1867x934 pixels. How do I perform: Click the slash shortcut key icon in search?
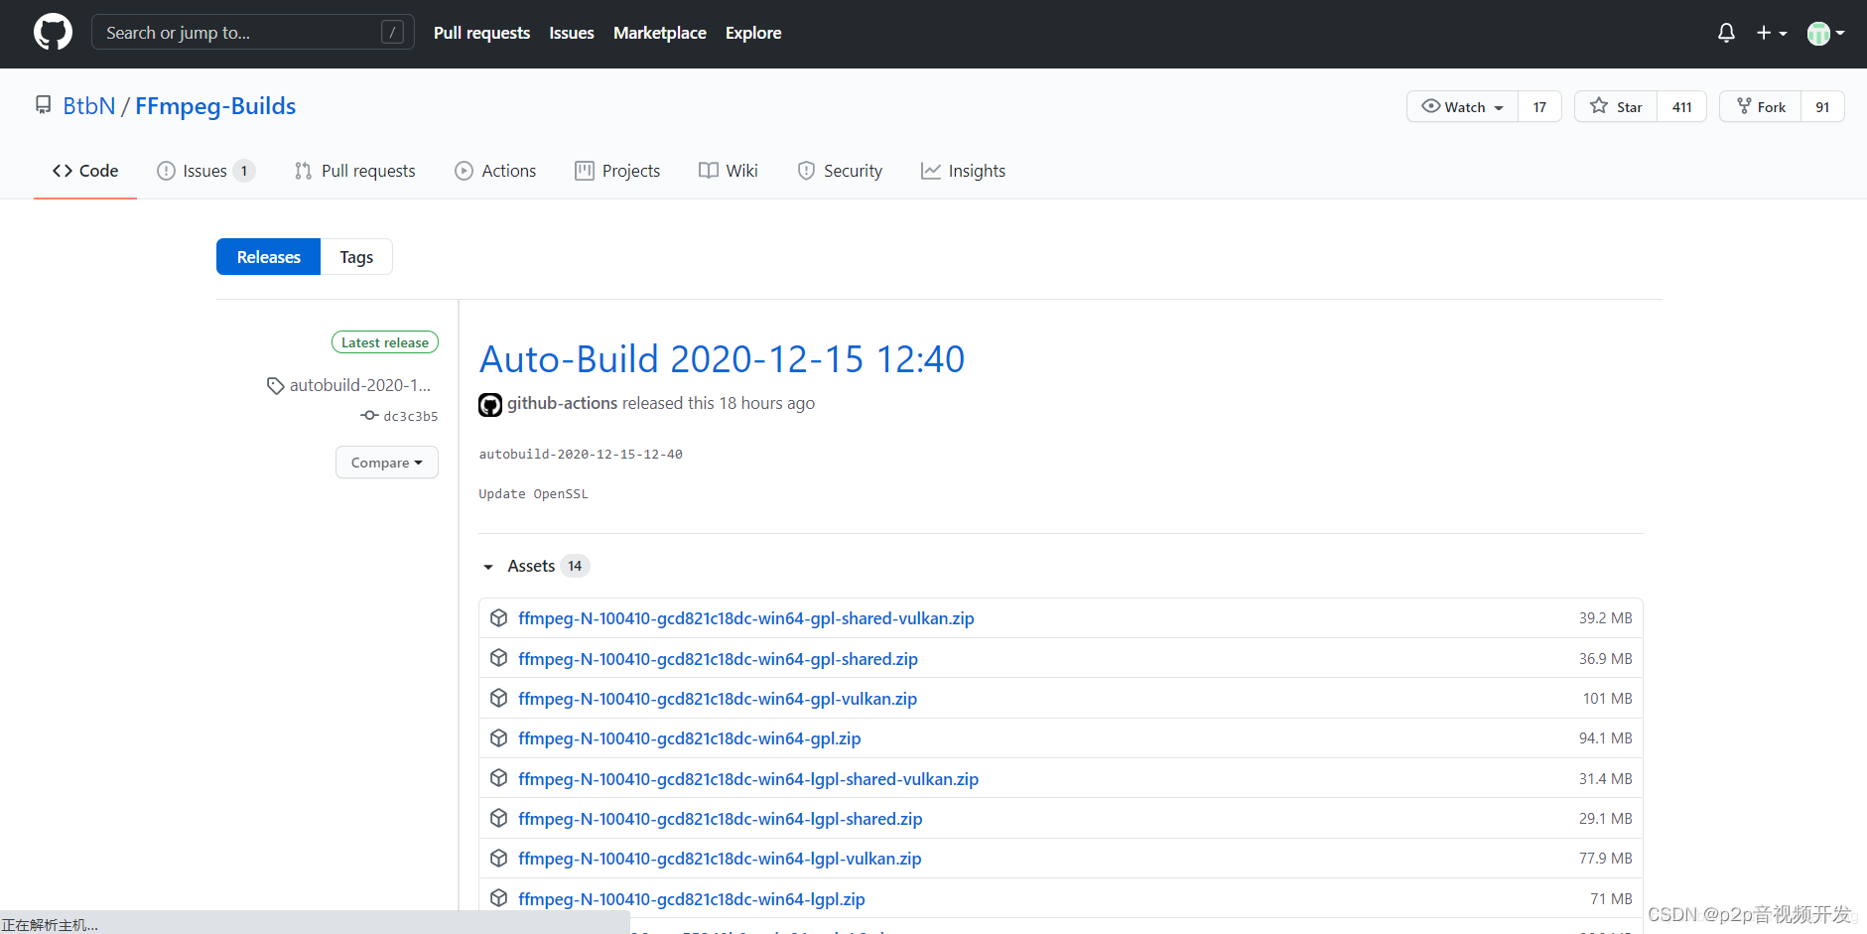point(393,33)
